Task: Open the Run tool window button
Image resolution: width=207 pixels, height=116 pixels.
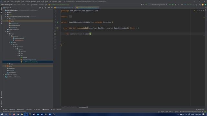Action: pos(5,110)
